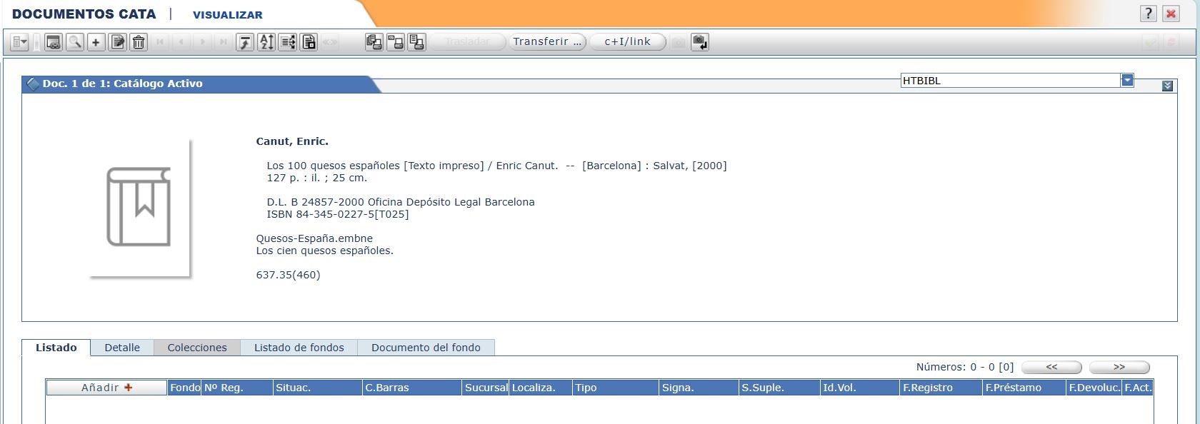Open the Documento del fondo tab
The height and width of the screenshot is (424, 1200).
[x=426, y=348]
